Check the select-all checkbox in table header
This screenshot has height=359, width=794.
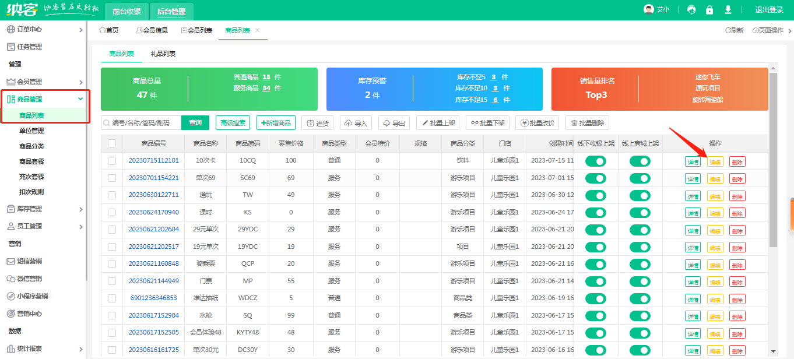click(112, 143)
